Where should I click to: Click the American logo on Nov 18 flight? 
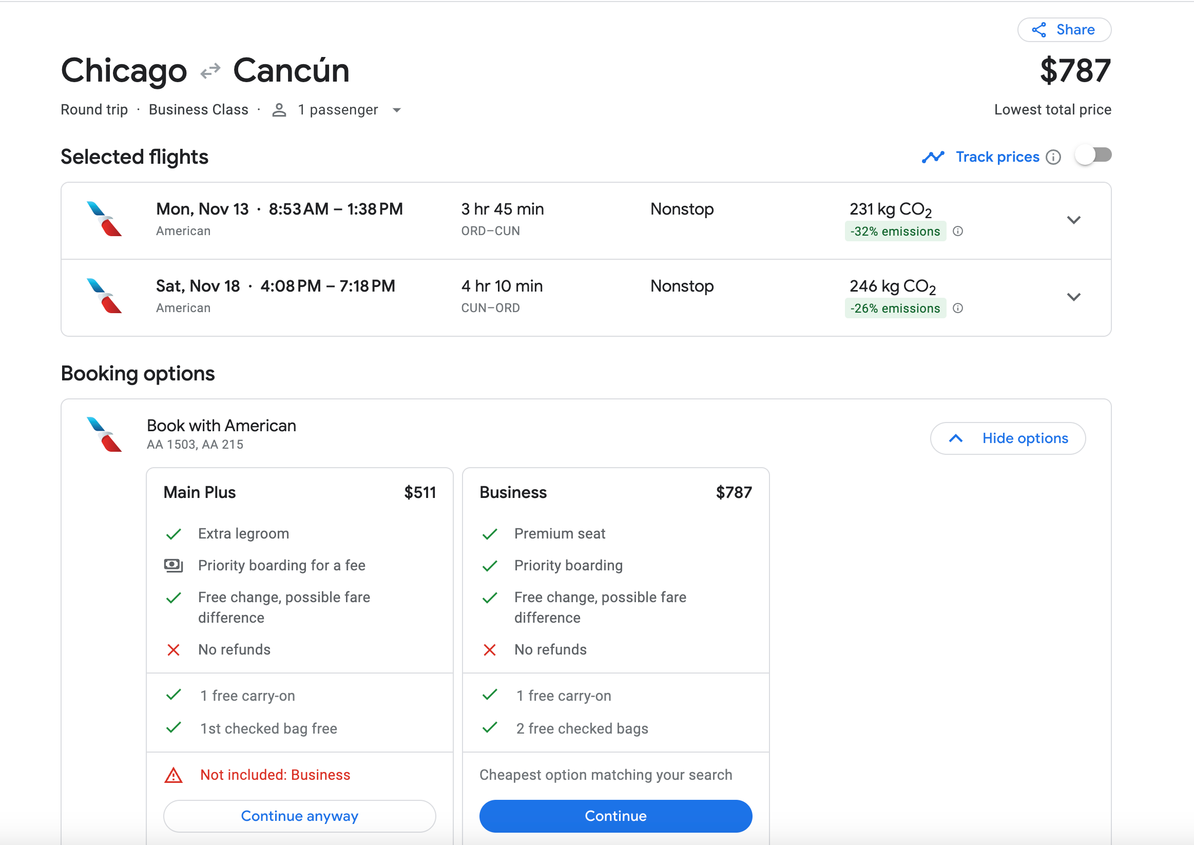pos(104,296)
